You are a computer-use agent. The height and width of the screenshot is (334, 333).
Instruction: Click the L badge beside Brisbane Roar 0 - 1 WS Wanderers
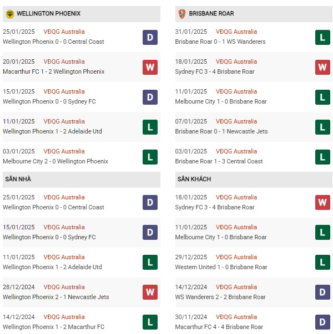[322, 37]
